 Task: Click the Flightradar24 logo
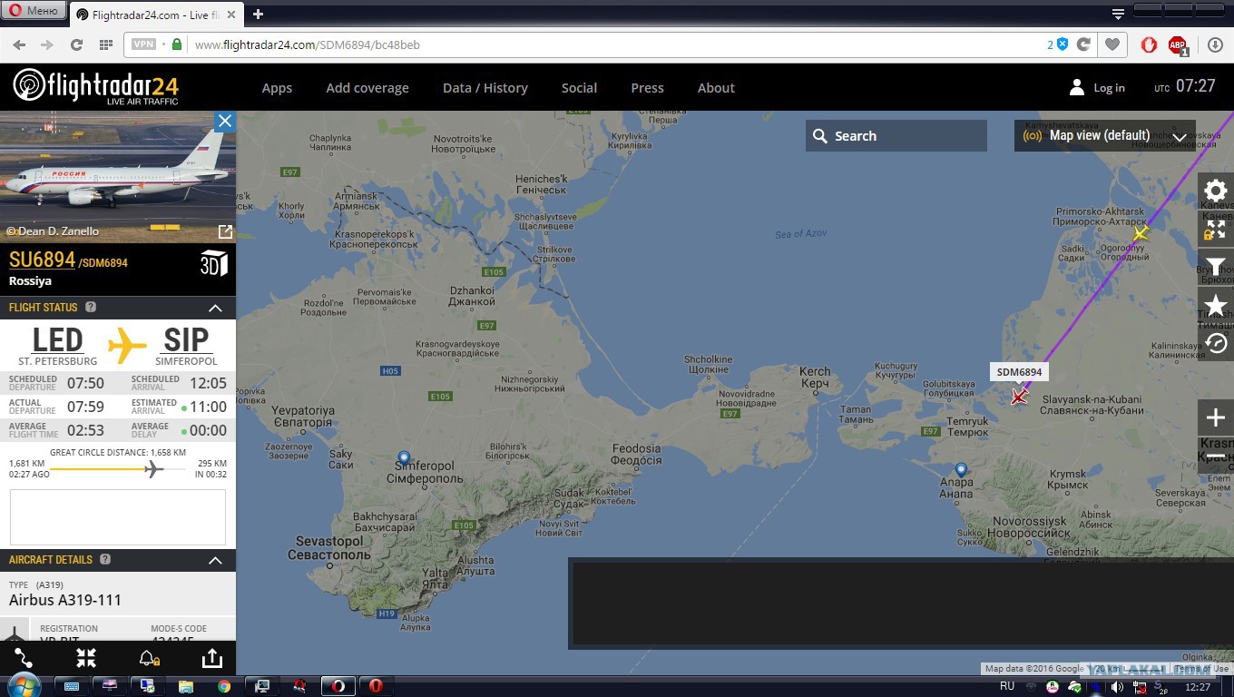(x=95, y=87)
